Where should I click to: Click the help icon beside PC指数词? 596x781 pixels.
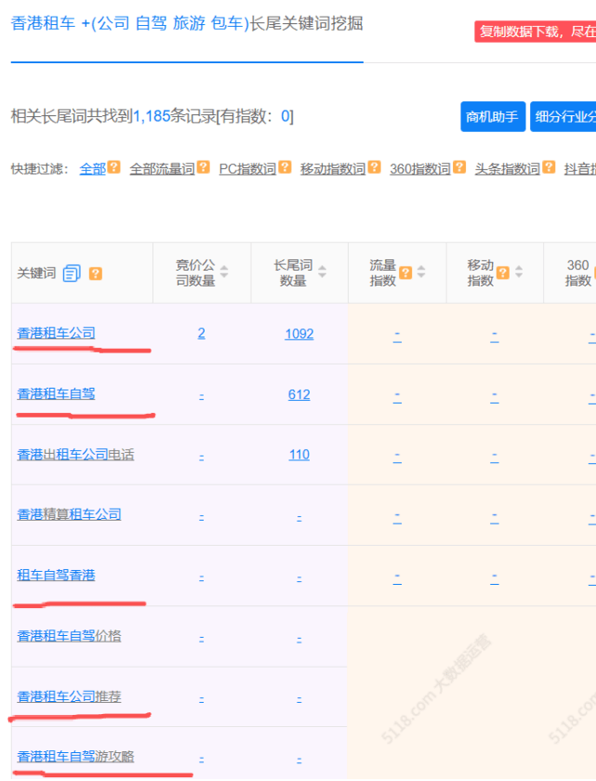pyautogui.click(x=285, y=167)
